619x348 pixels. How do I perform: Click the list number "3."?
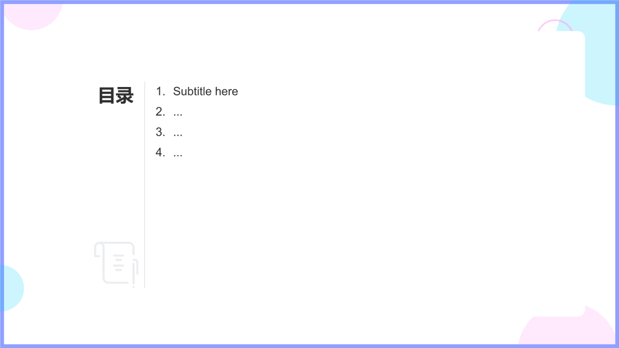click(x=161, y=132)
